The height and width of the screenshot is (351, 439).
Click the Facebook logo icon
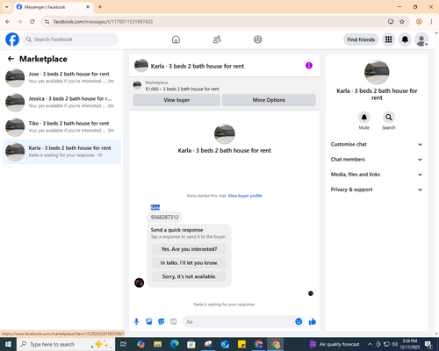click(x=12, y=39)
